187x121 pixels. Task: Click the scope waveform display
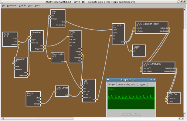(131, 98)
